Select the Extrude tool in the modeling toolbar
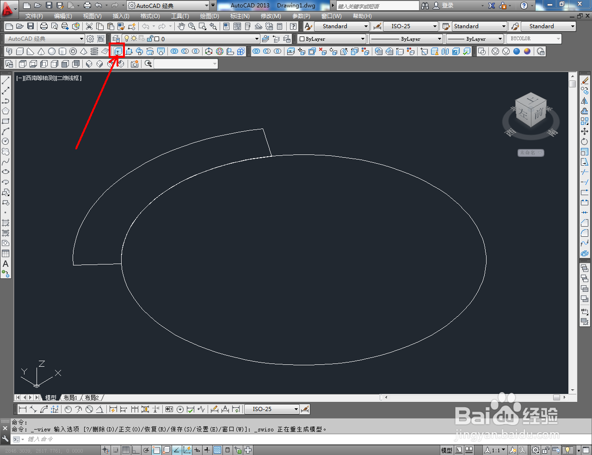592x455 pixels. coord(118,51)
